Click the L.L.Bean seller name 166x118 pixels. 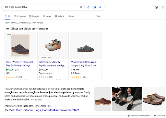click(76, 73)
